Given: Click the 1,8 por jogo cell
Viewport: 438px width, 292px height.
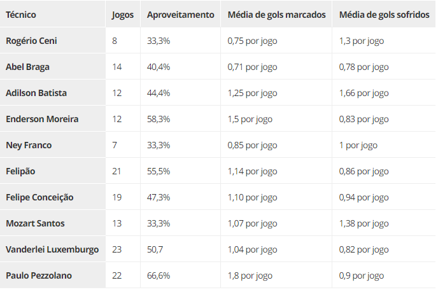Looking at the screenshot, I should pos(250,275).
